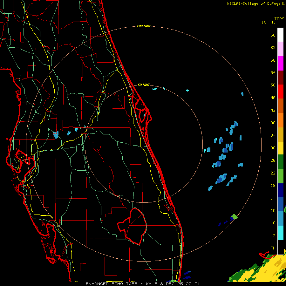Image resolution: width=286 pixels, height=286 pixels.
Task: Click the white swatch in the tops legend
Action: coord(281,35)
